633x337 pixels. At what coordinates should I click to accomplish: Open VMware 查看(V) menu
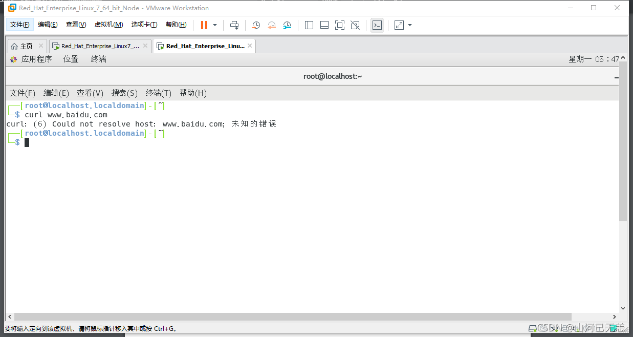[76, 25]
